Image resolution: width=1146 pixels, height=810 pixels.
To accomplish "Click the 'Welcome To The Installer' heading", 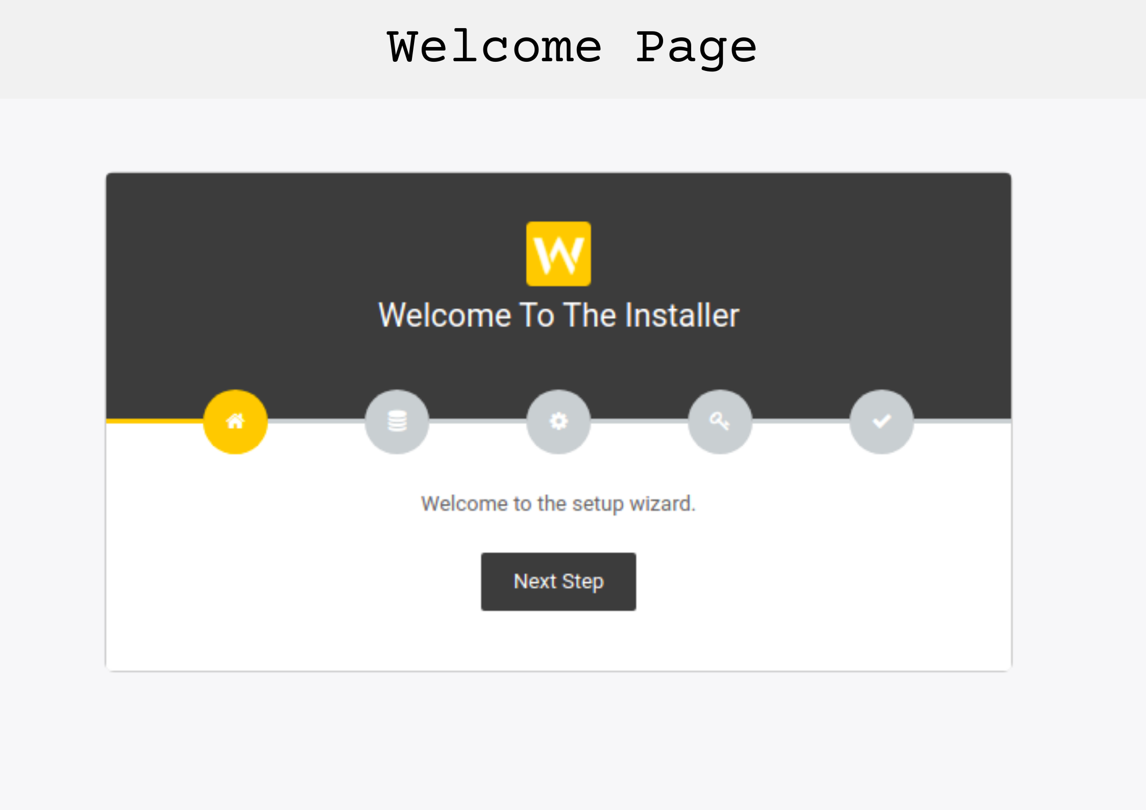I will (558, 315).
